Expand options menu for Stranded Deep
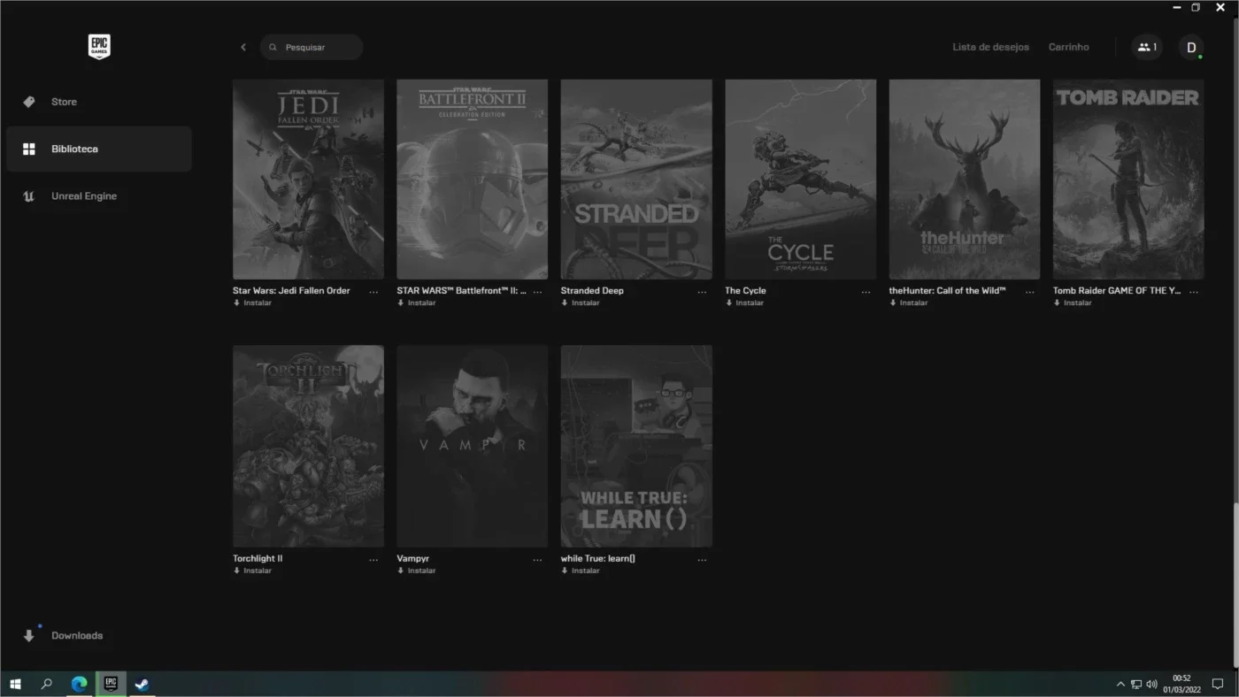Viewport: 1239px width, 697px height. click(x=702, y=291)
